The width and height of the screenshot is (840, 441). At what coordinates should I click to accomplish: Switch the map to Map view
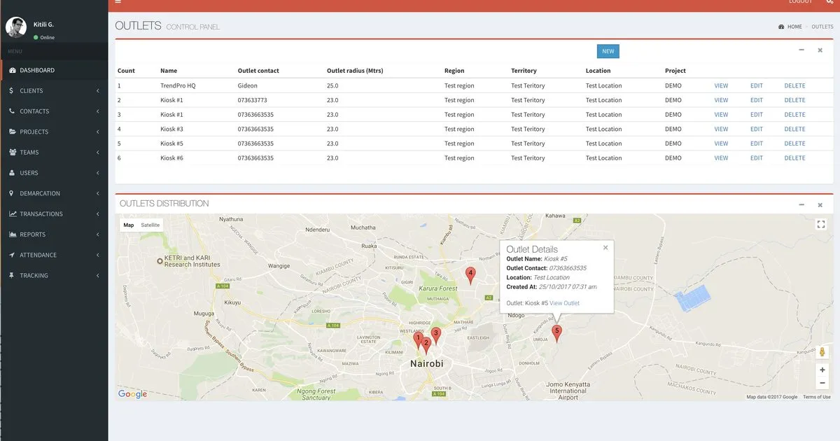point(129,225)
